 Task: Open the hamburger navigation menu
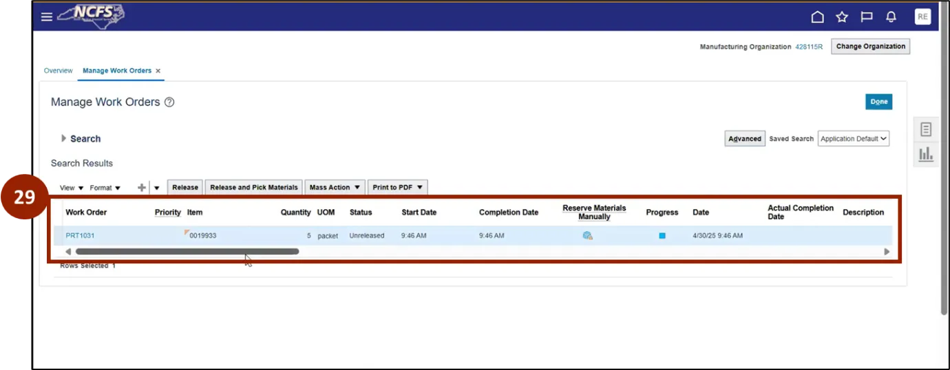[46, 17]
